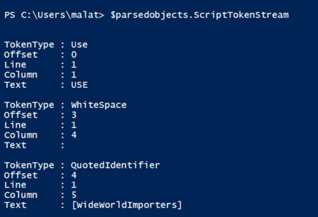Screen dimensions: 318x217
Task: Click the "WhiteSpace" token type value
Action: (99, 105)
